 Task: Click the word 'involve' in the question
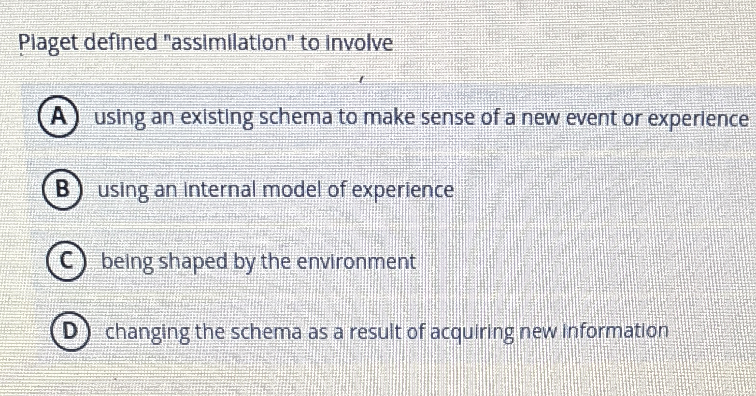pos(362,44)
